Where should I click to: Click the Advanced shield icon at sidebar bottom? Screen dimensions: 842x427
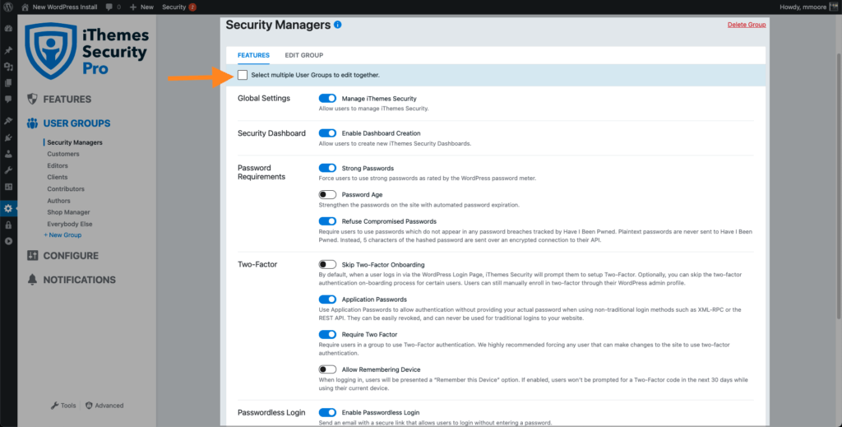(89, 406)
